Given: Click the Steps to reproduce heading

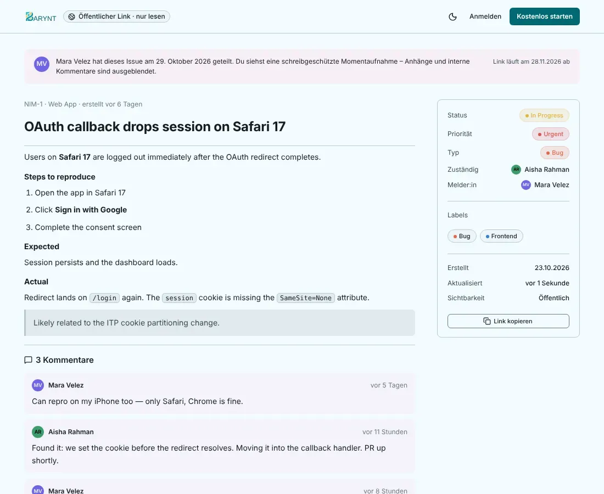Looking at the screenshot, I should coord(60,177).
